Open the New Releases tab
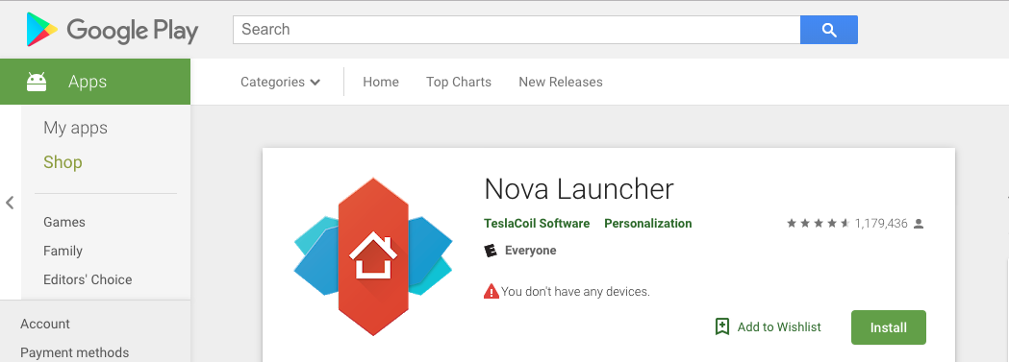Image resolution: width=1009 pixels, height=362 pixels. (x=561, y=83)
